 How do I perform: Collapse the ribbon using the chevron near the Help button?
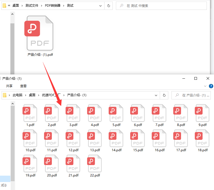coord(205,86)
